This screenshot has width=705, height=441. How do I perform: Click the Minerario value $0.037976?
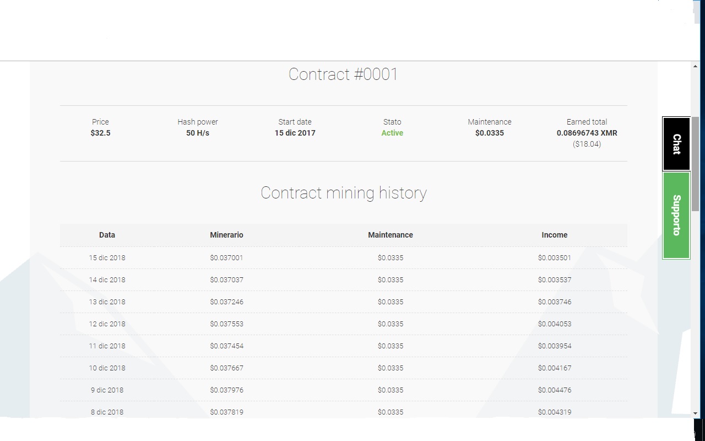(226, 390)
